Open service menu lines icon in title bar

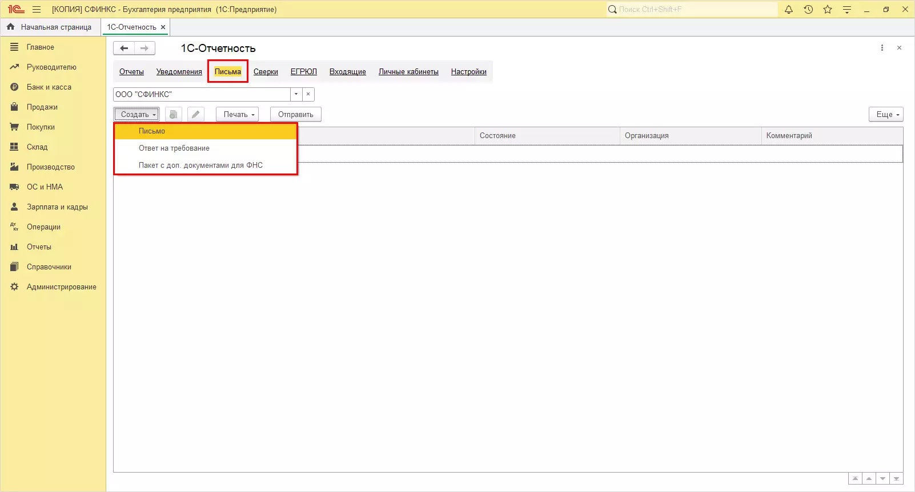847,10
